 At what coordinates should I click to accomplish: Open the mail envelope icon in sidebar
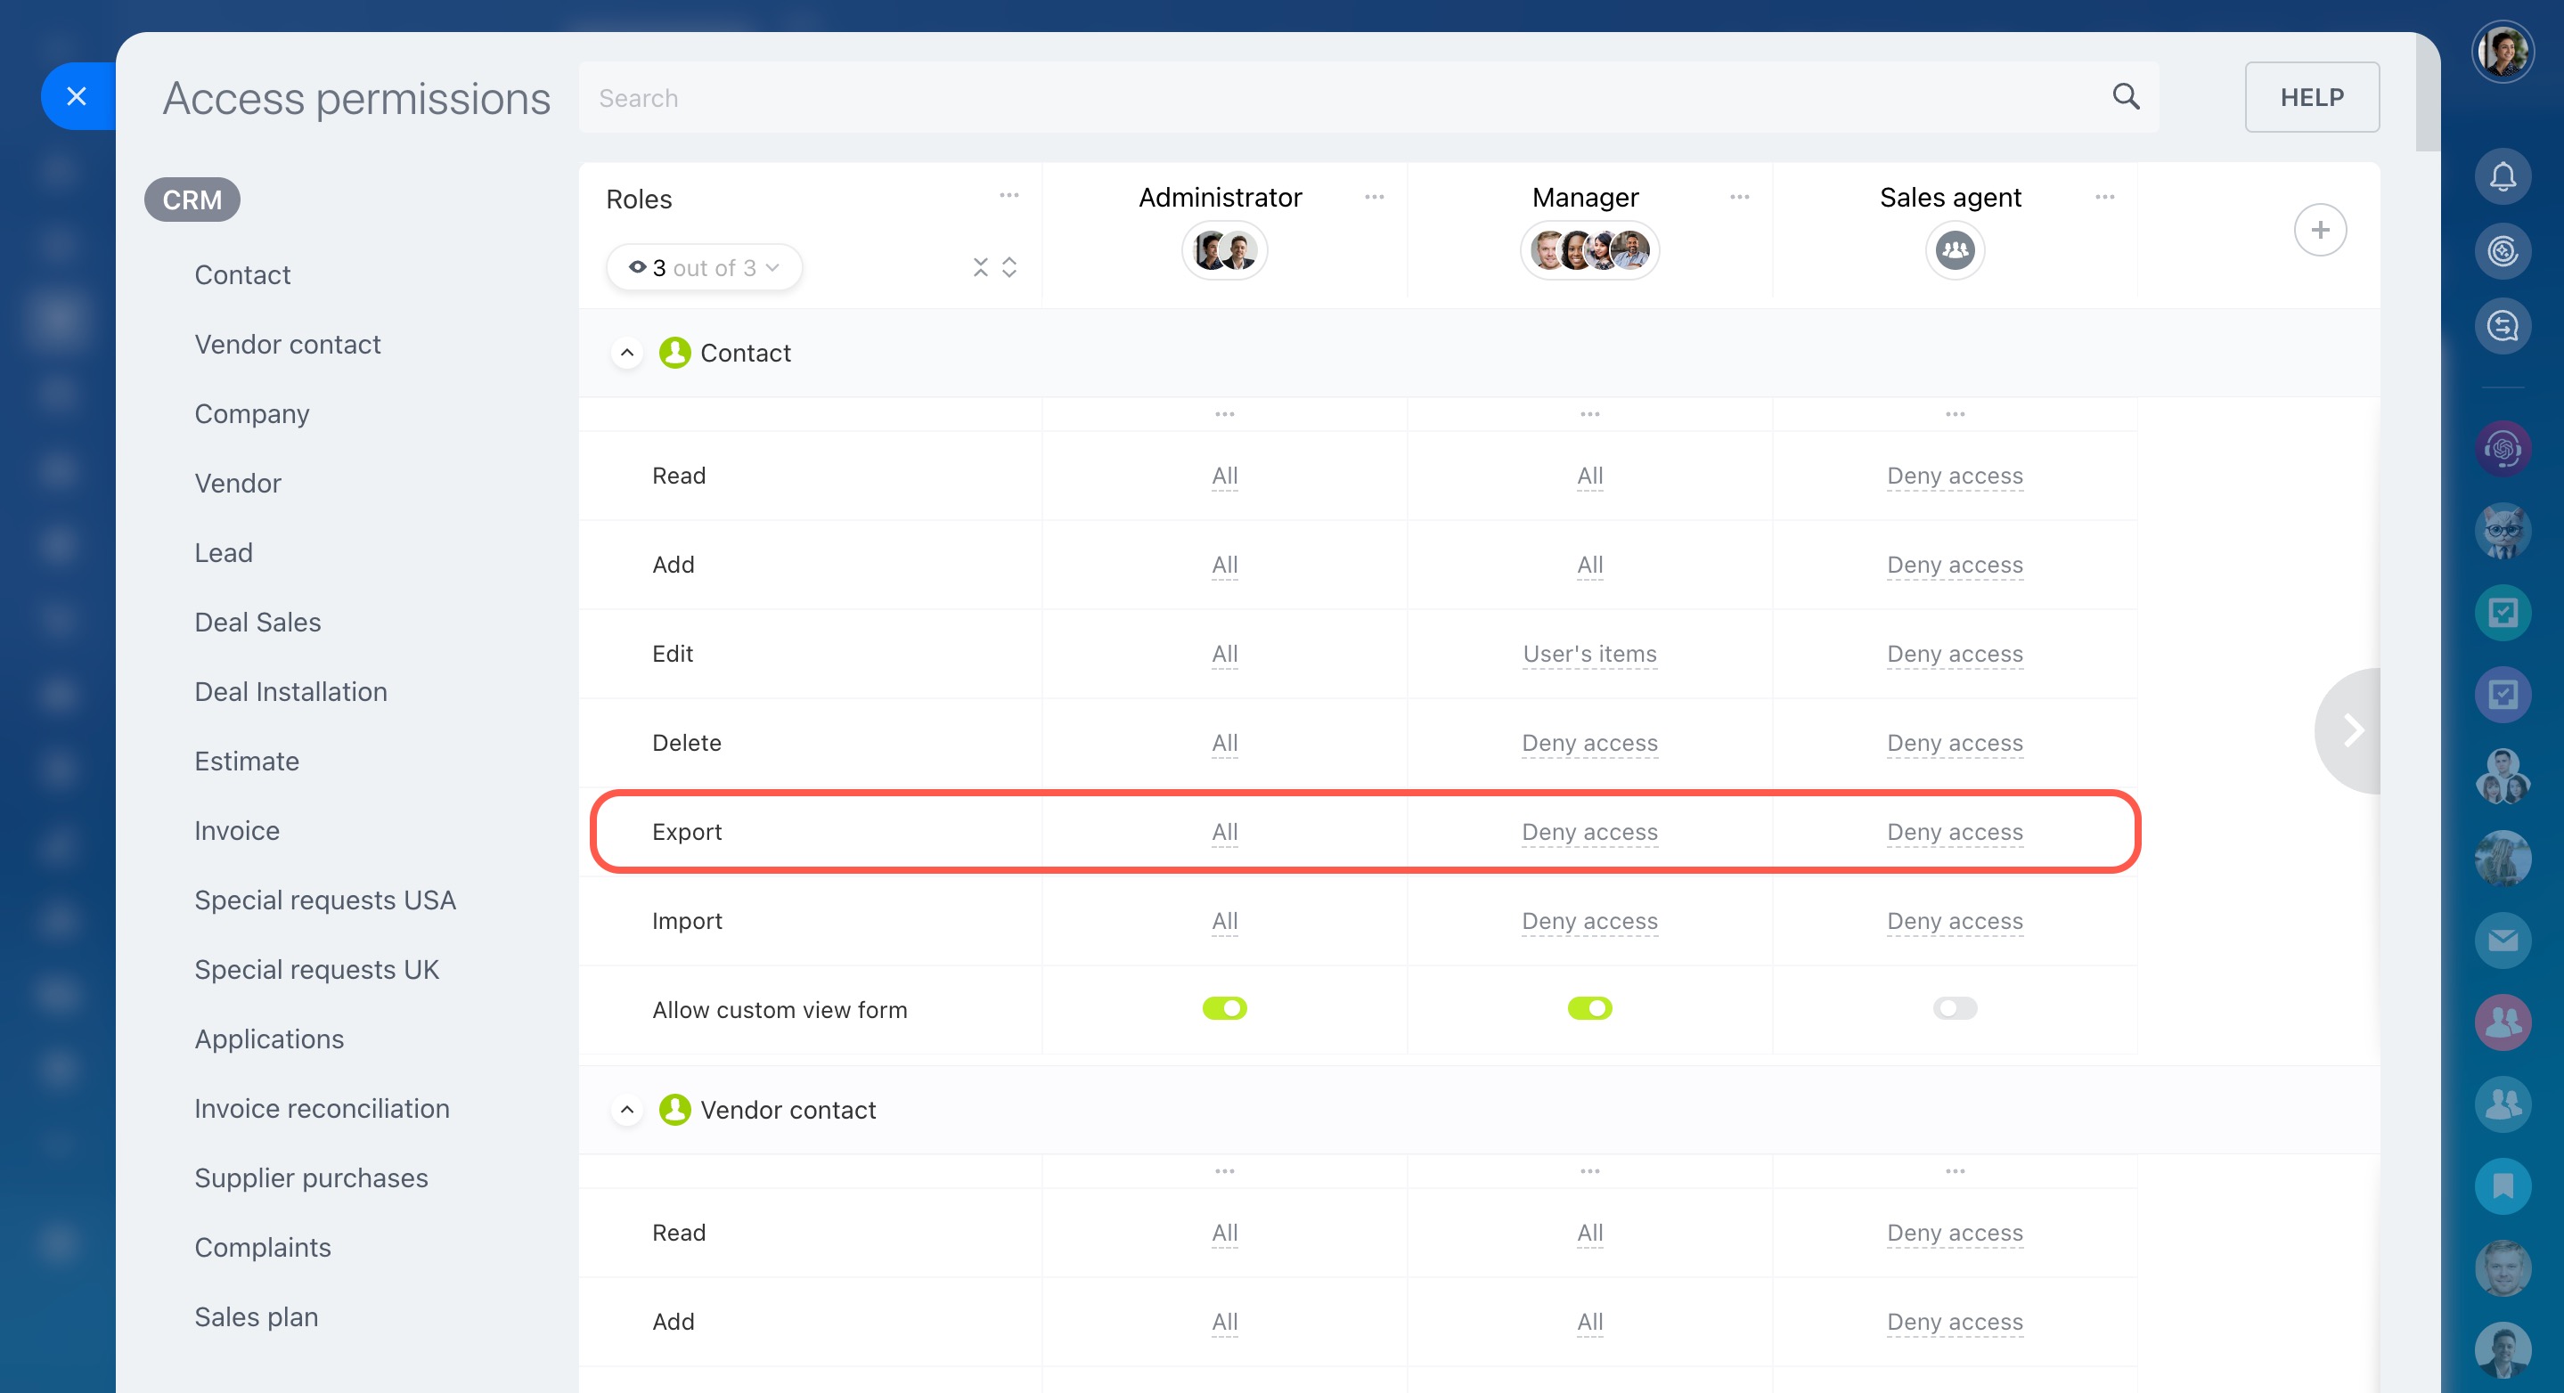click(x=2503, y=941)
